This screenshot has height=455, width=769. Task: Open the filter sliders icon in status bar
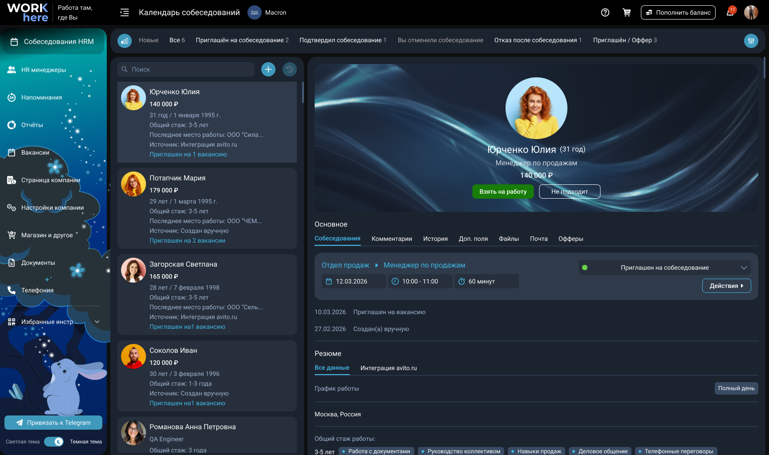pos(751,41)
